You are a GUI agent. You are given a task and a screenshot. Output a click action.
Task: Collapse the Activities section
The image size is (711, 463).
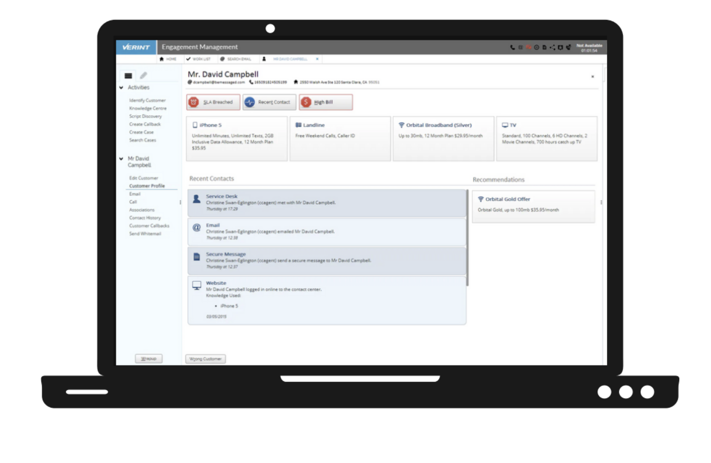pyautogui.click(x=121, y=88)
